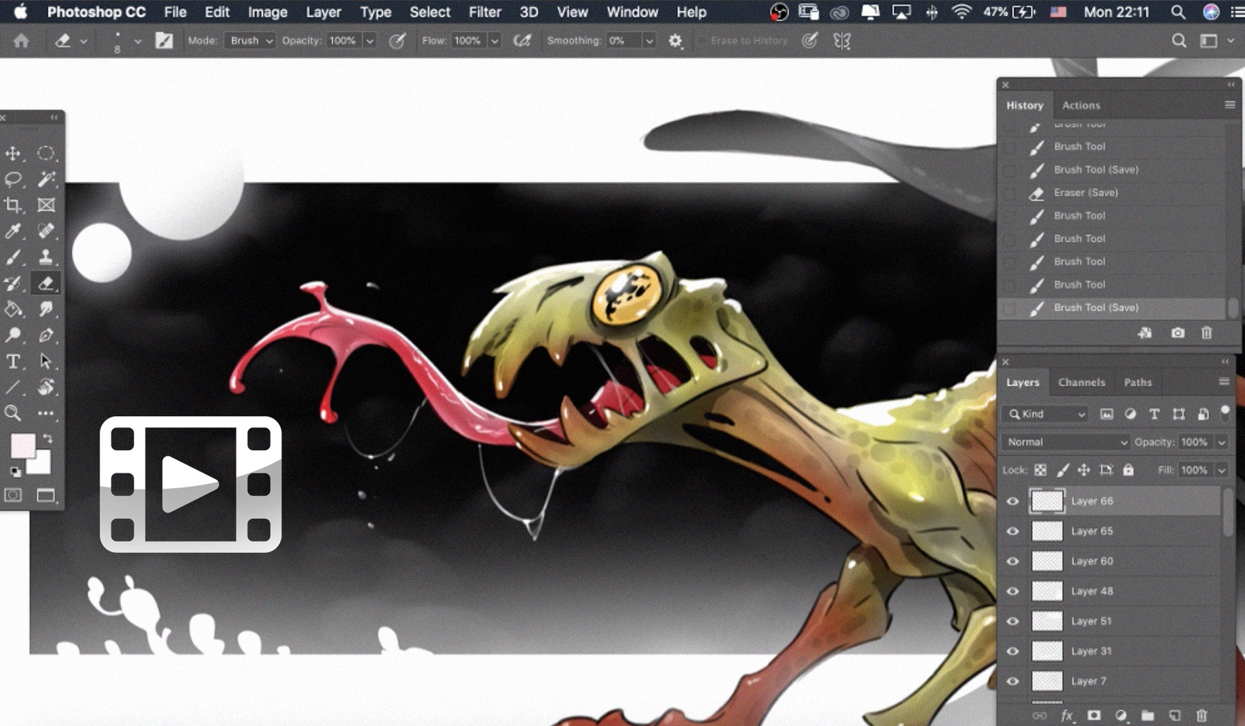Select the Crop tool

tap(14, 205)
